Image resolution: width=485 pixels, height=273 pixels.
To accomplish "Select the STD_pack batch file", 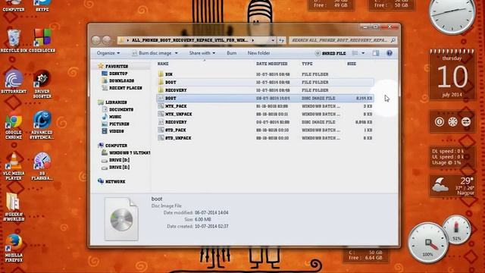I will (x=265, y=130).
